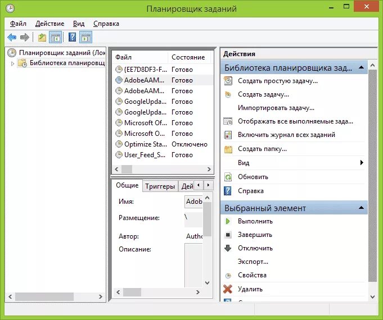Click the details pane vertical scroll-down arrow
The width and height of the screenshot is (383, 320).
coord(207,283)
